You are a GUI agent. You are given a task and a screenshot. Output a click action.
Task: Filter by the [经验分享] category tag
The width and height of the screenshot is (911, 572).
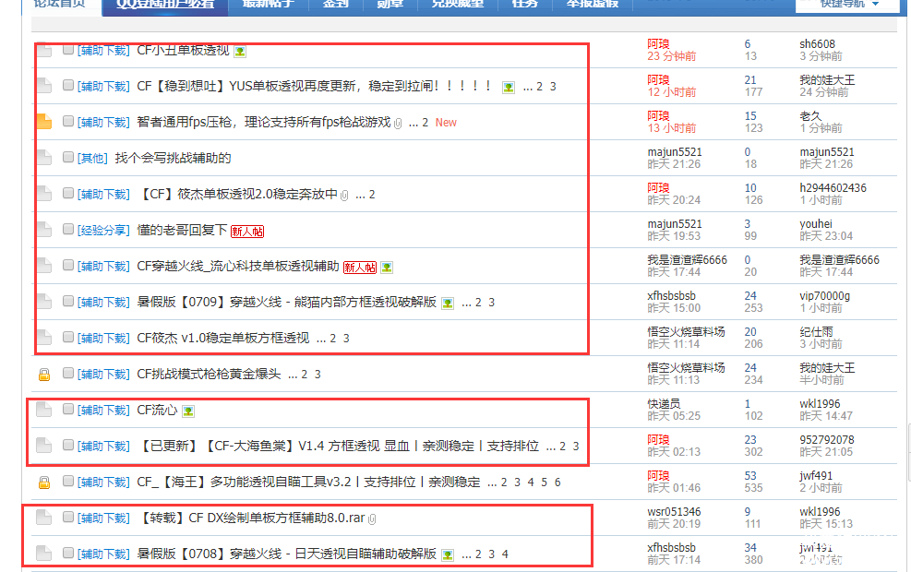[x=104, y=230]
